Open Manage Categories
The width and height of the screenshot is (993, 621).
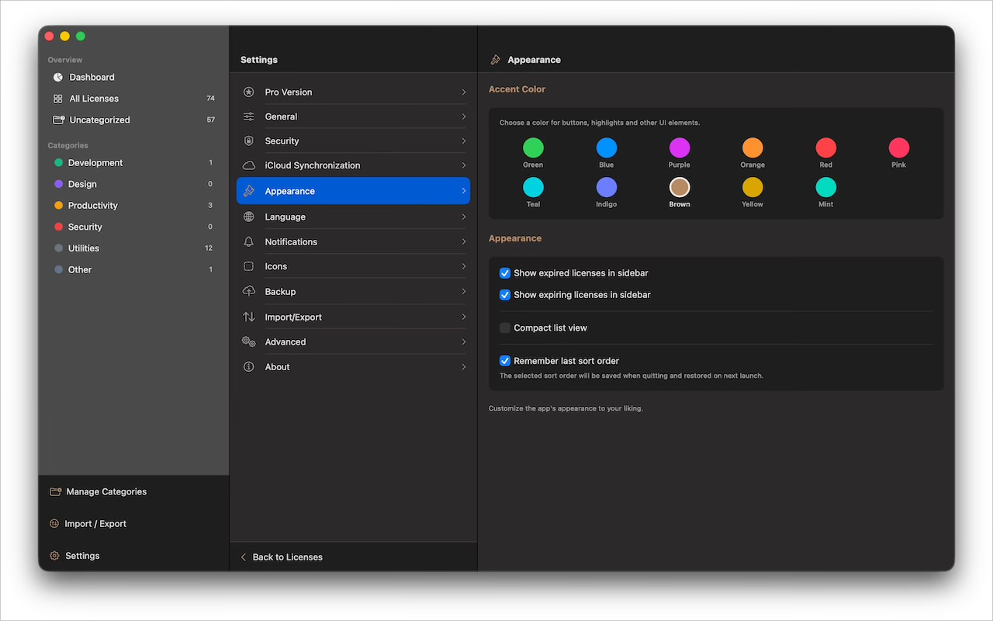coord(99,492)
